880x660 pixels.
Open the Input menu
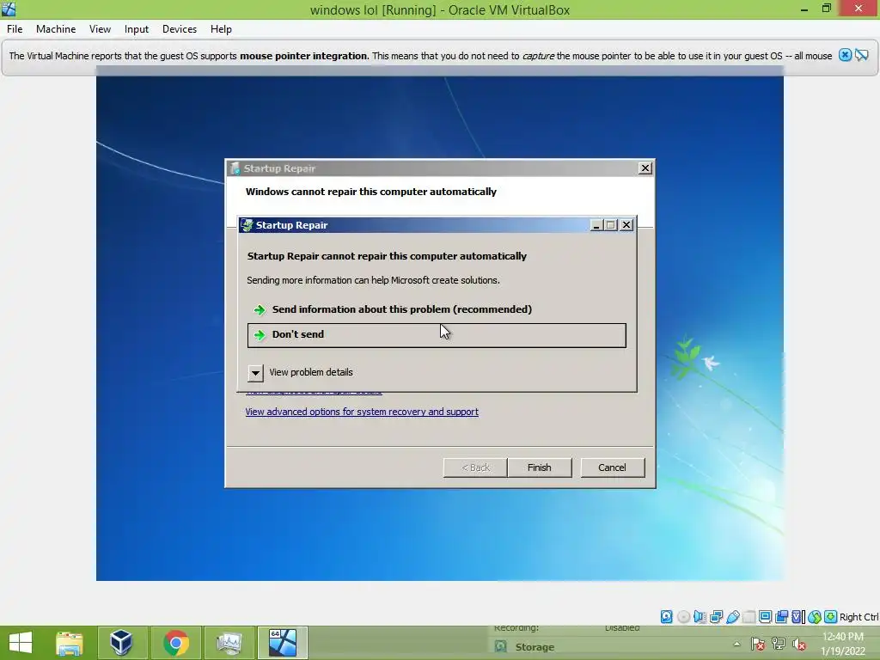(137, 29)
